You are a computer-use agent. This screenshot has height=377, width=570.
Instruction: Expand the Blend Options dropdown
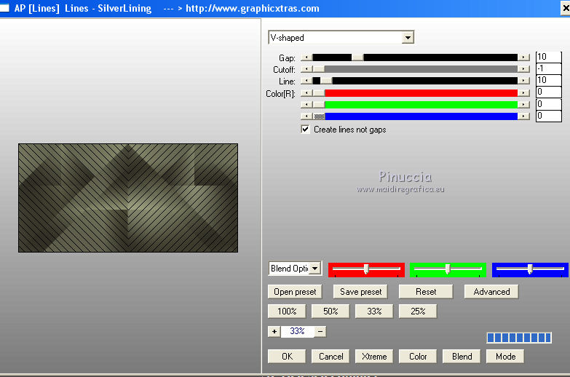[314, 269]
